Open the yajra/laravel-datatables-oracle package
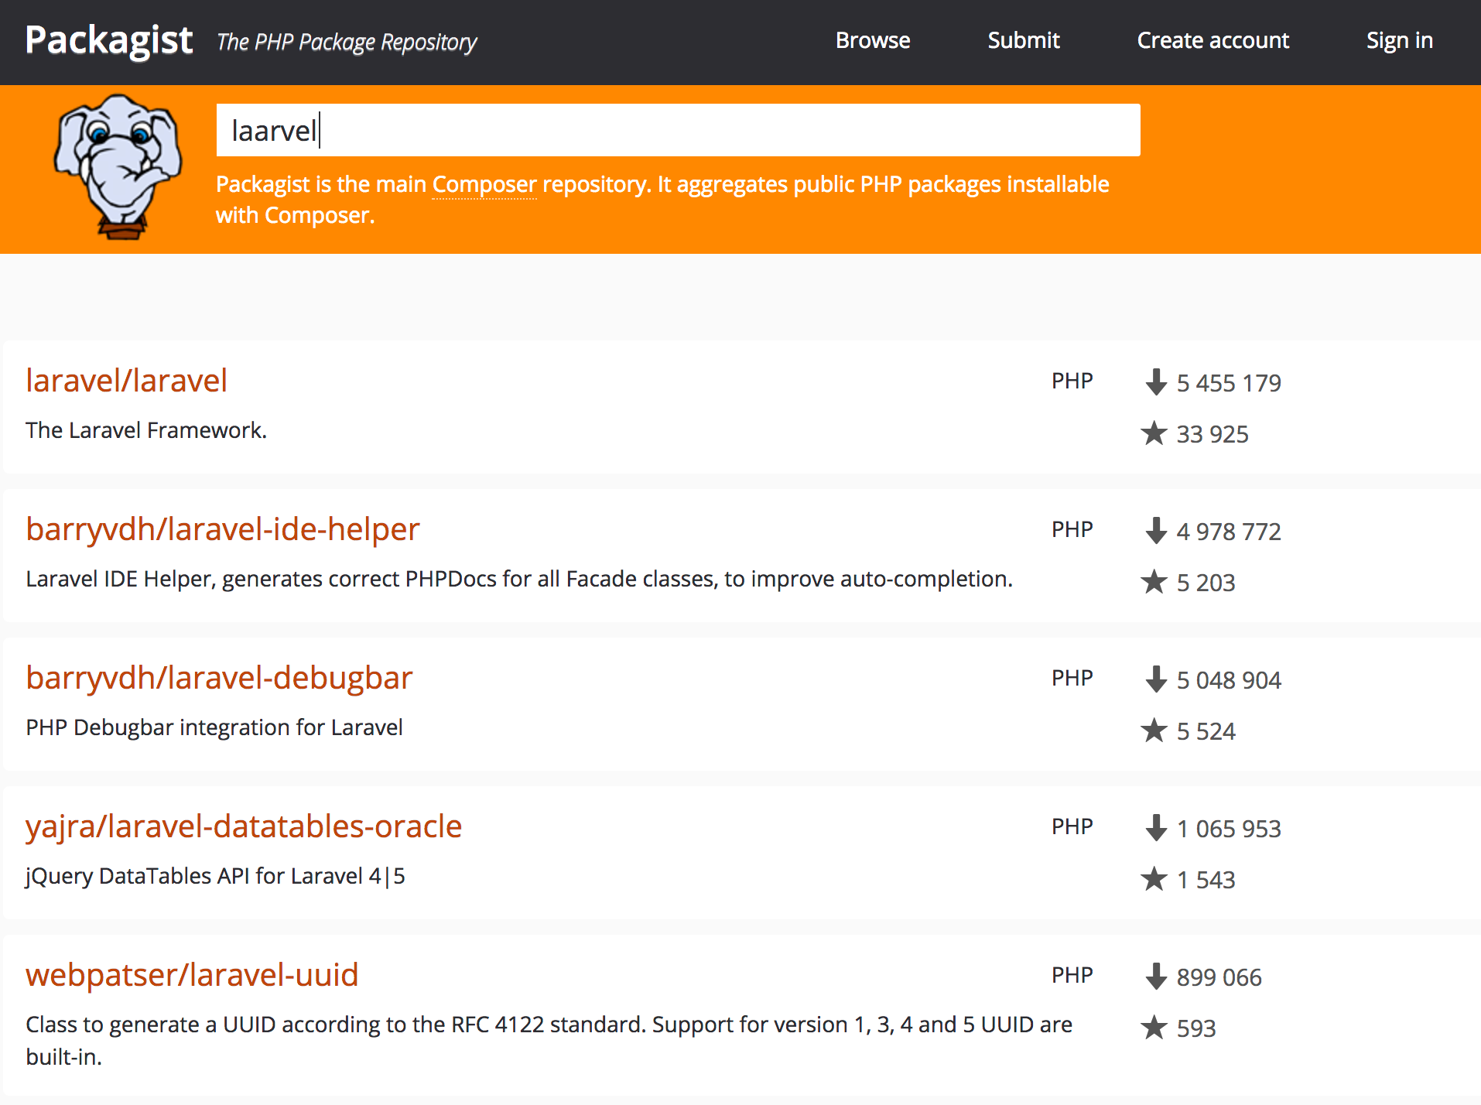Viewport: 1481px width, 1105px height. click(244, 826)
